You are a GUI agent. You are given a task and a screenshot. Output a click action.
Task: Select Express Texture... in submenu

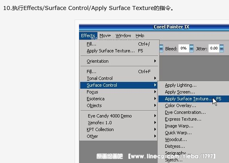[x=194, y=119]
